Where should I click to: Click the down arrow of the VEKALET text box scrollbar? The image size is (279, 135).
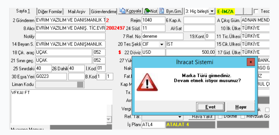[109, 119]
